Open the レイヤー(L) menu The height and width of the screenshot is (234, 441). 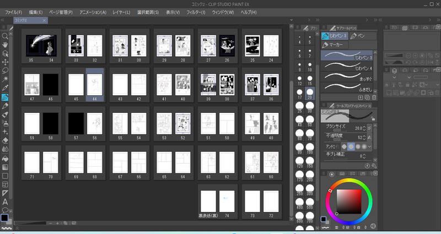point(121,12)
